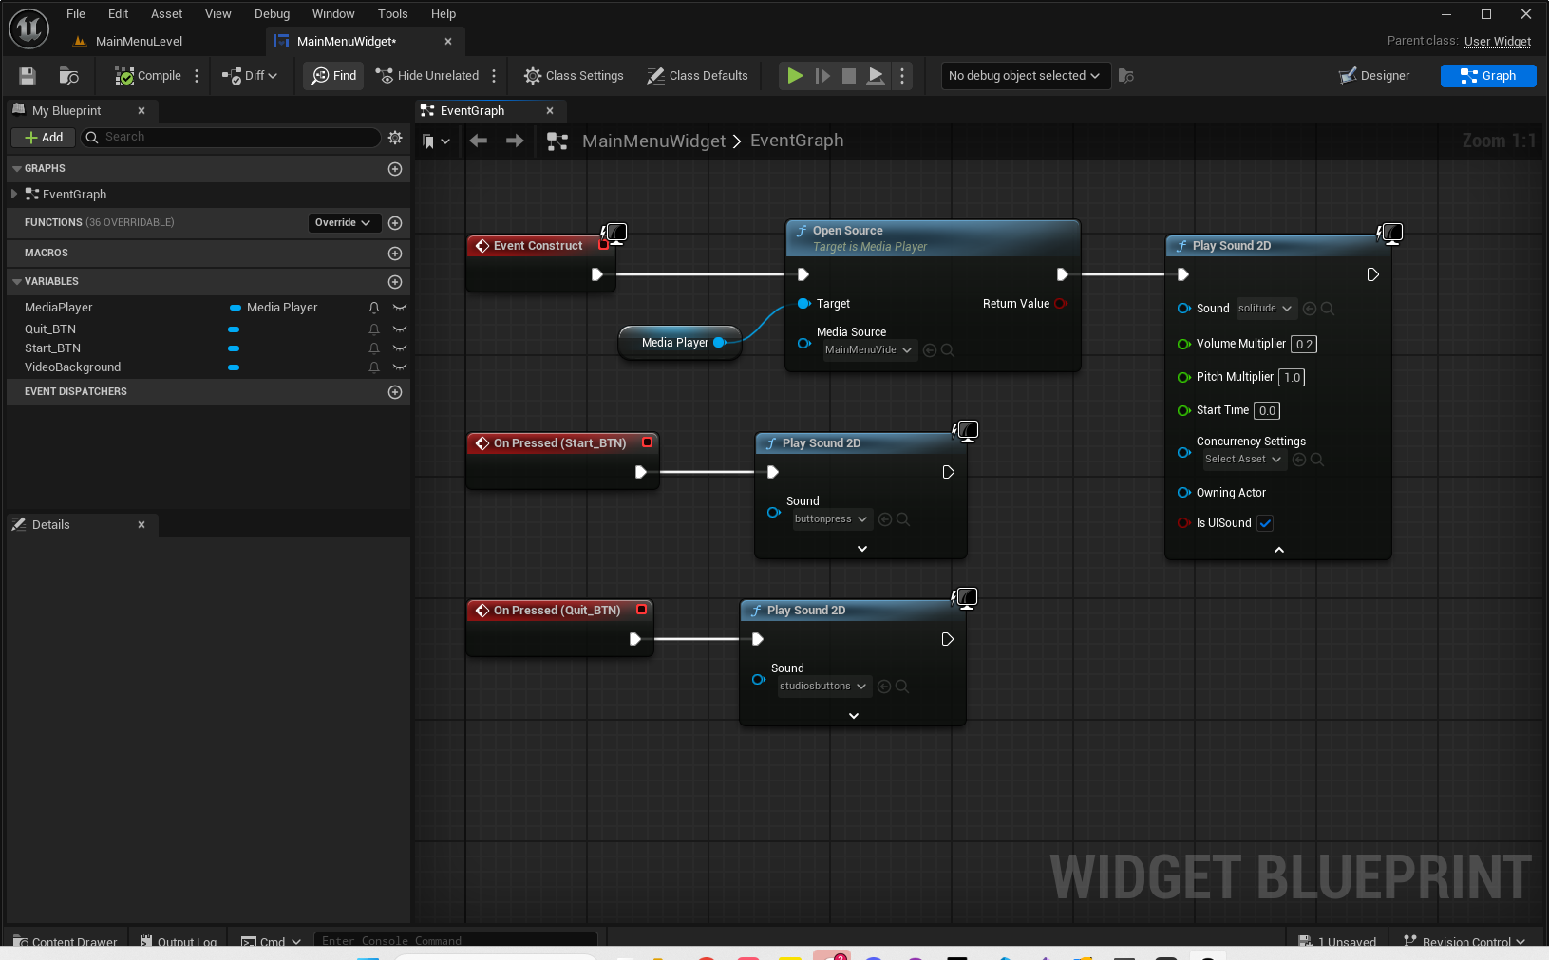Click use-selected-asset arrow beside solitude

tap(1310, 309)
